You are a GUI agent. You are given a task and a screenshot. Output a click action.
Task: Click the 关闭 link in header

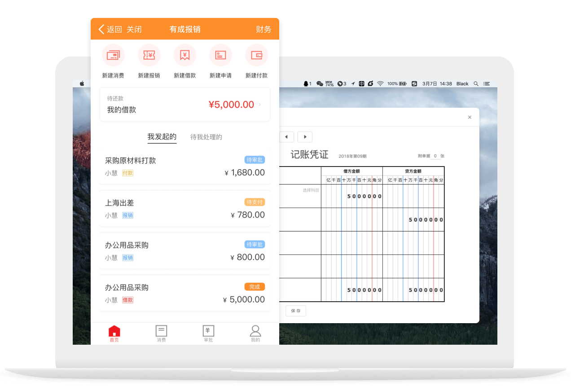[134, 30]
